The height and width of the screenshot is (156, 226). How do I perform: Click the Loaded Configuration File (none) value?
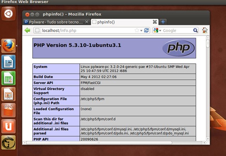86,109
